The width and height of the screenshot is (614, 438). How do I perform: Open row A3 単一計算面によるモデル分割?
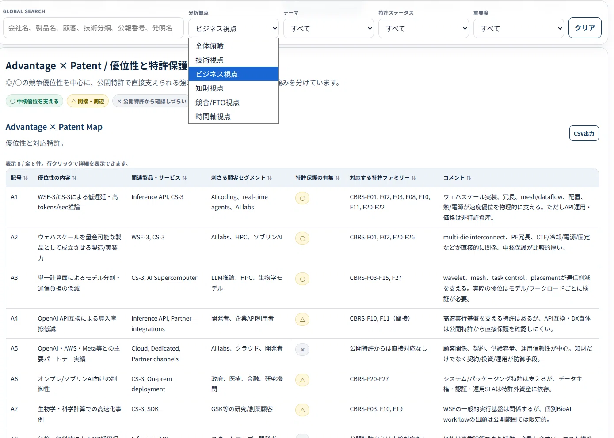pos(302,288)
